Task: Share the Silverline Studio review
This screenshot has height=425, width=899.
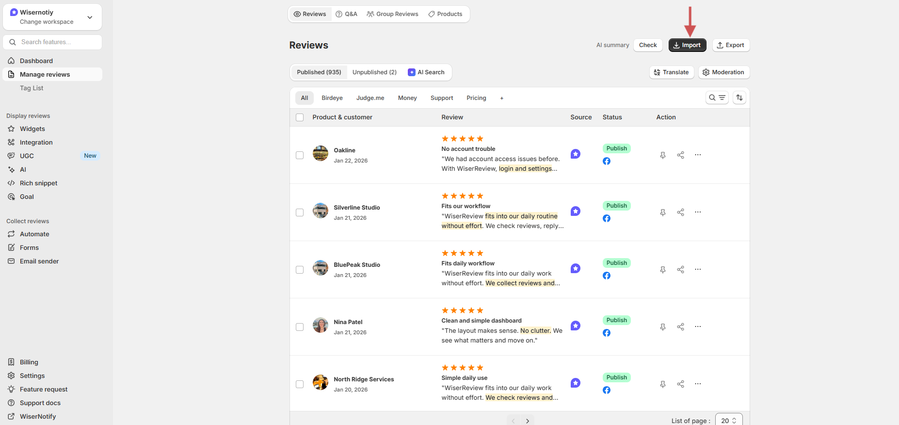Action: (x=681, y=212)
